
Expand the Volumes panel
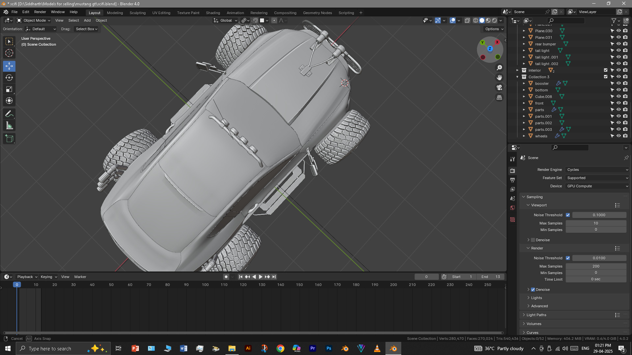[534, 324]
